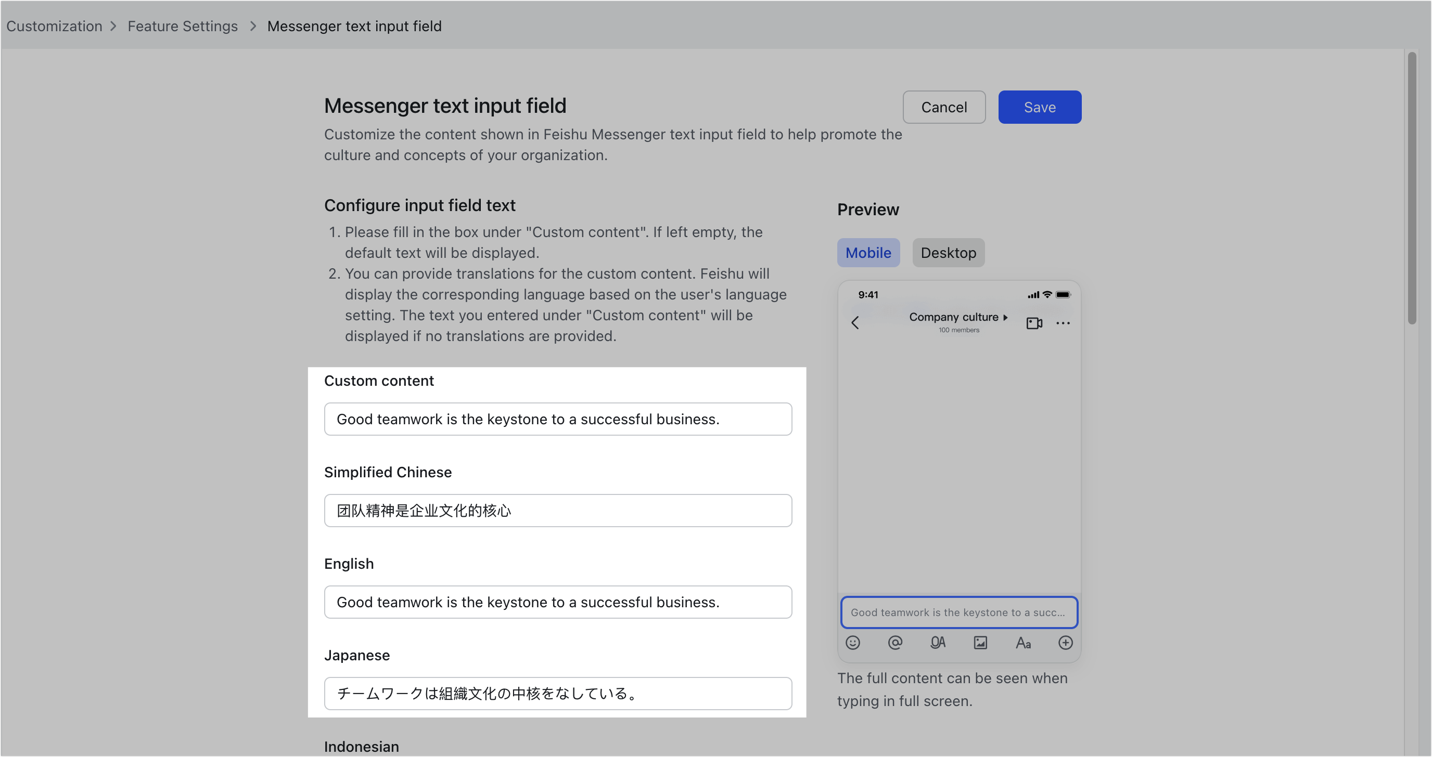Viewport: 1432px width, 757px height.
Task: Click the Japanese translation input box
Action: coord(558,693)
